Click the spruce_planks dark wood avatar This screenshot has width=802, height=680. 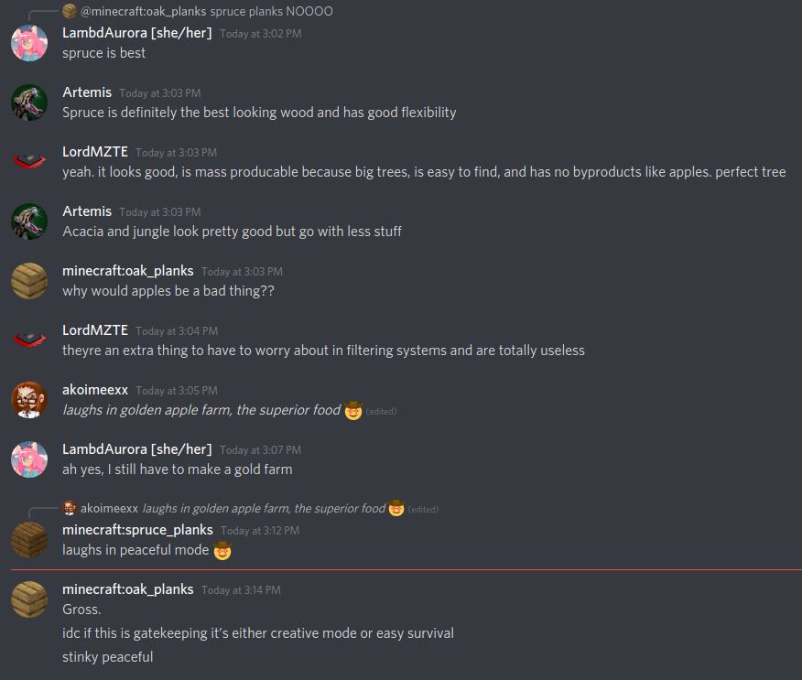29,539
